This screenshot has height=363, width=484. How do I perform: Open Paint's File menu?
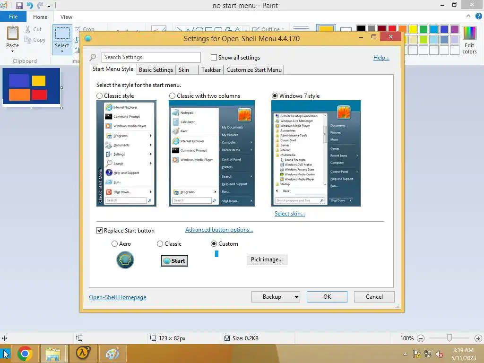(x=13, y=17)
